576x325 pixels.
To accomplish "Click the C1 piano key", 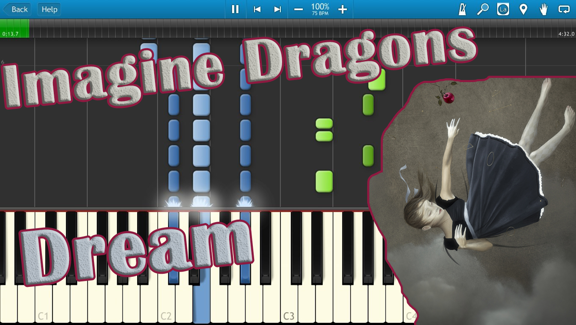I will 44,267.
